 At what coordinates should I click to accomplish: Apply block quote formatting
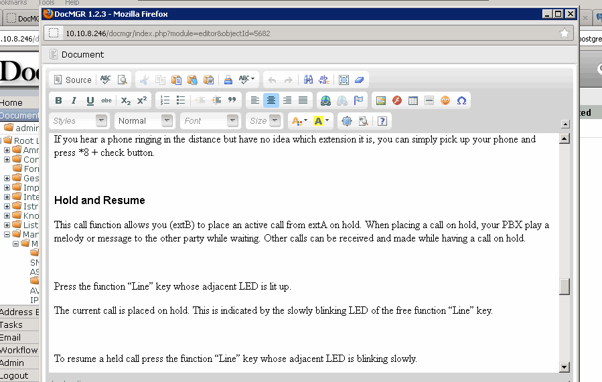[x=232, y=100]
